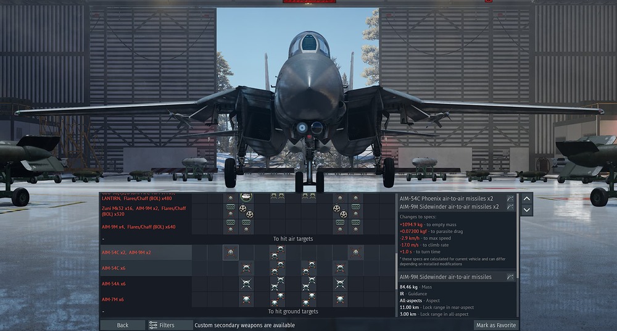
Task: Click rightmost Sidewinder pylon icon in AIM-54C x2 row
Action: click(356, 253)
